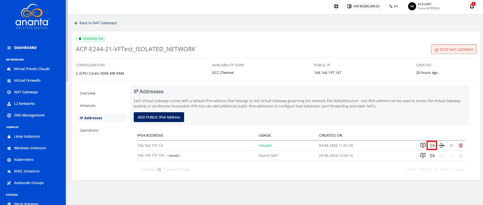The width and height of the screenshot is (483, 205).
Task: Open the SK user avatar menu
Action: 412,6
